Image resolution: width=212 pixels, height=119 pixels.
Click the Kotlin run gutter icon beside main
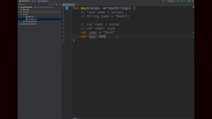pos(67,8)
